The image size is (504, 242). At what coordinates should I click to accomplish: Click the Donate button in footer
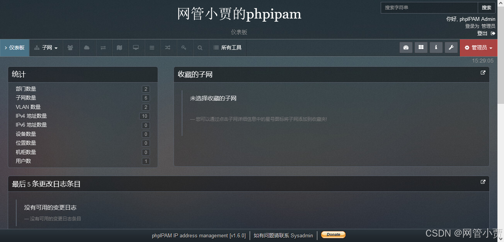point(333,235)
